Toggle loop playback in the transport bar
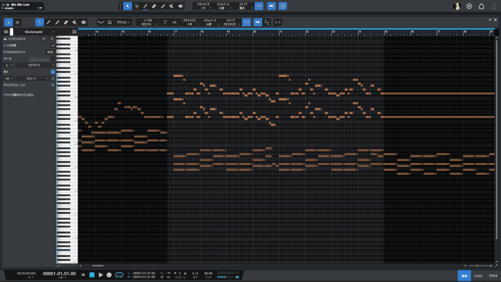501x282 pixels. point(119,275)
